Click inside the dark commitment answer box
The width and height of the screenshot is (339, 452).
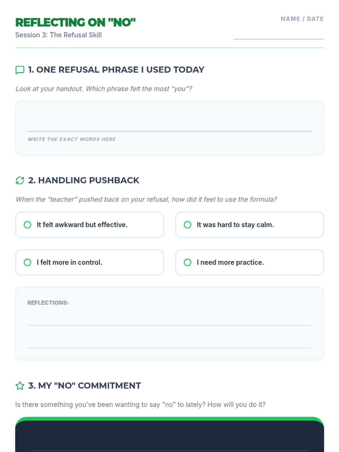pyautogui.click(x=169, y=438)
